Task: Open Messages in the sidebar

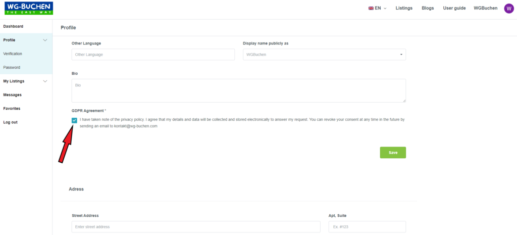Action: 12,95
